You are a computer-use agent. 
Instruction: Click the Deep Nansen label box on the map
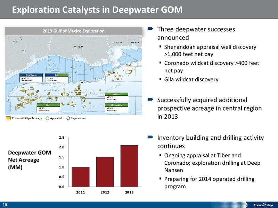31,78
